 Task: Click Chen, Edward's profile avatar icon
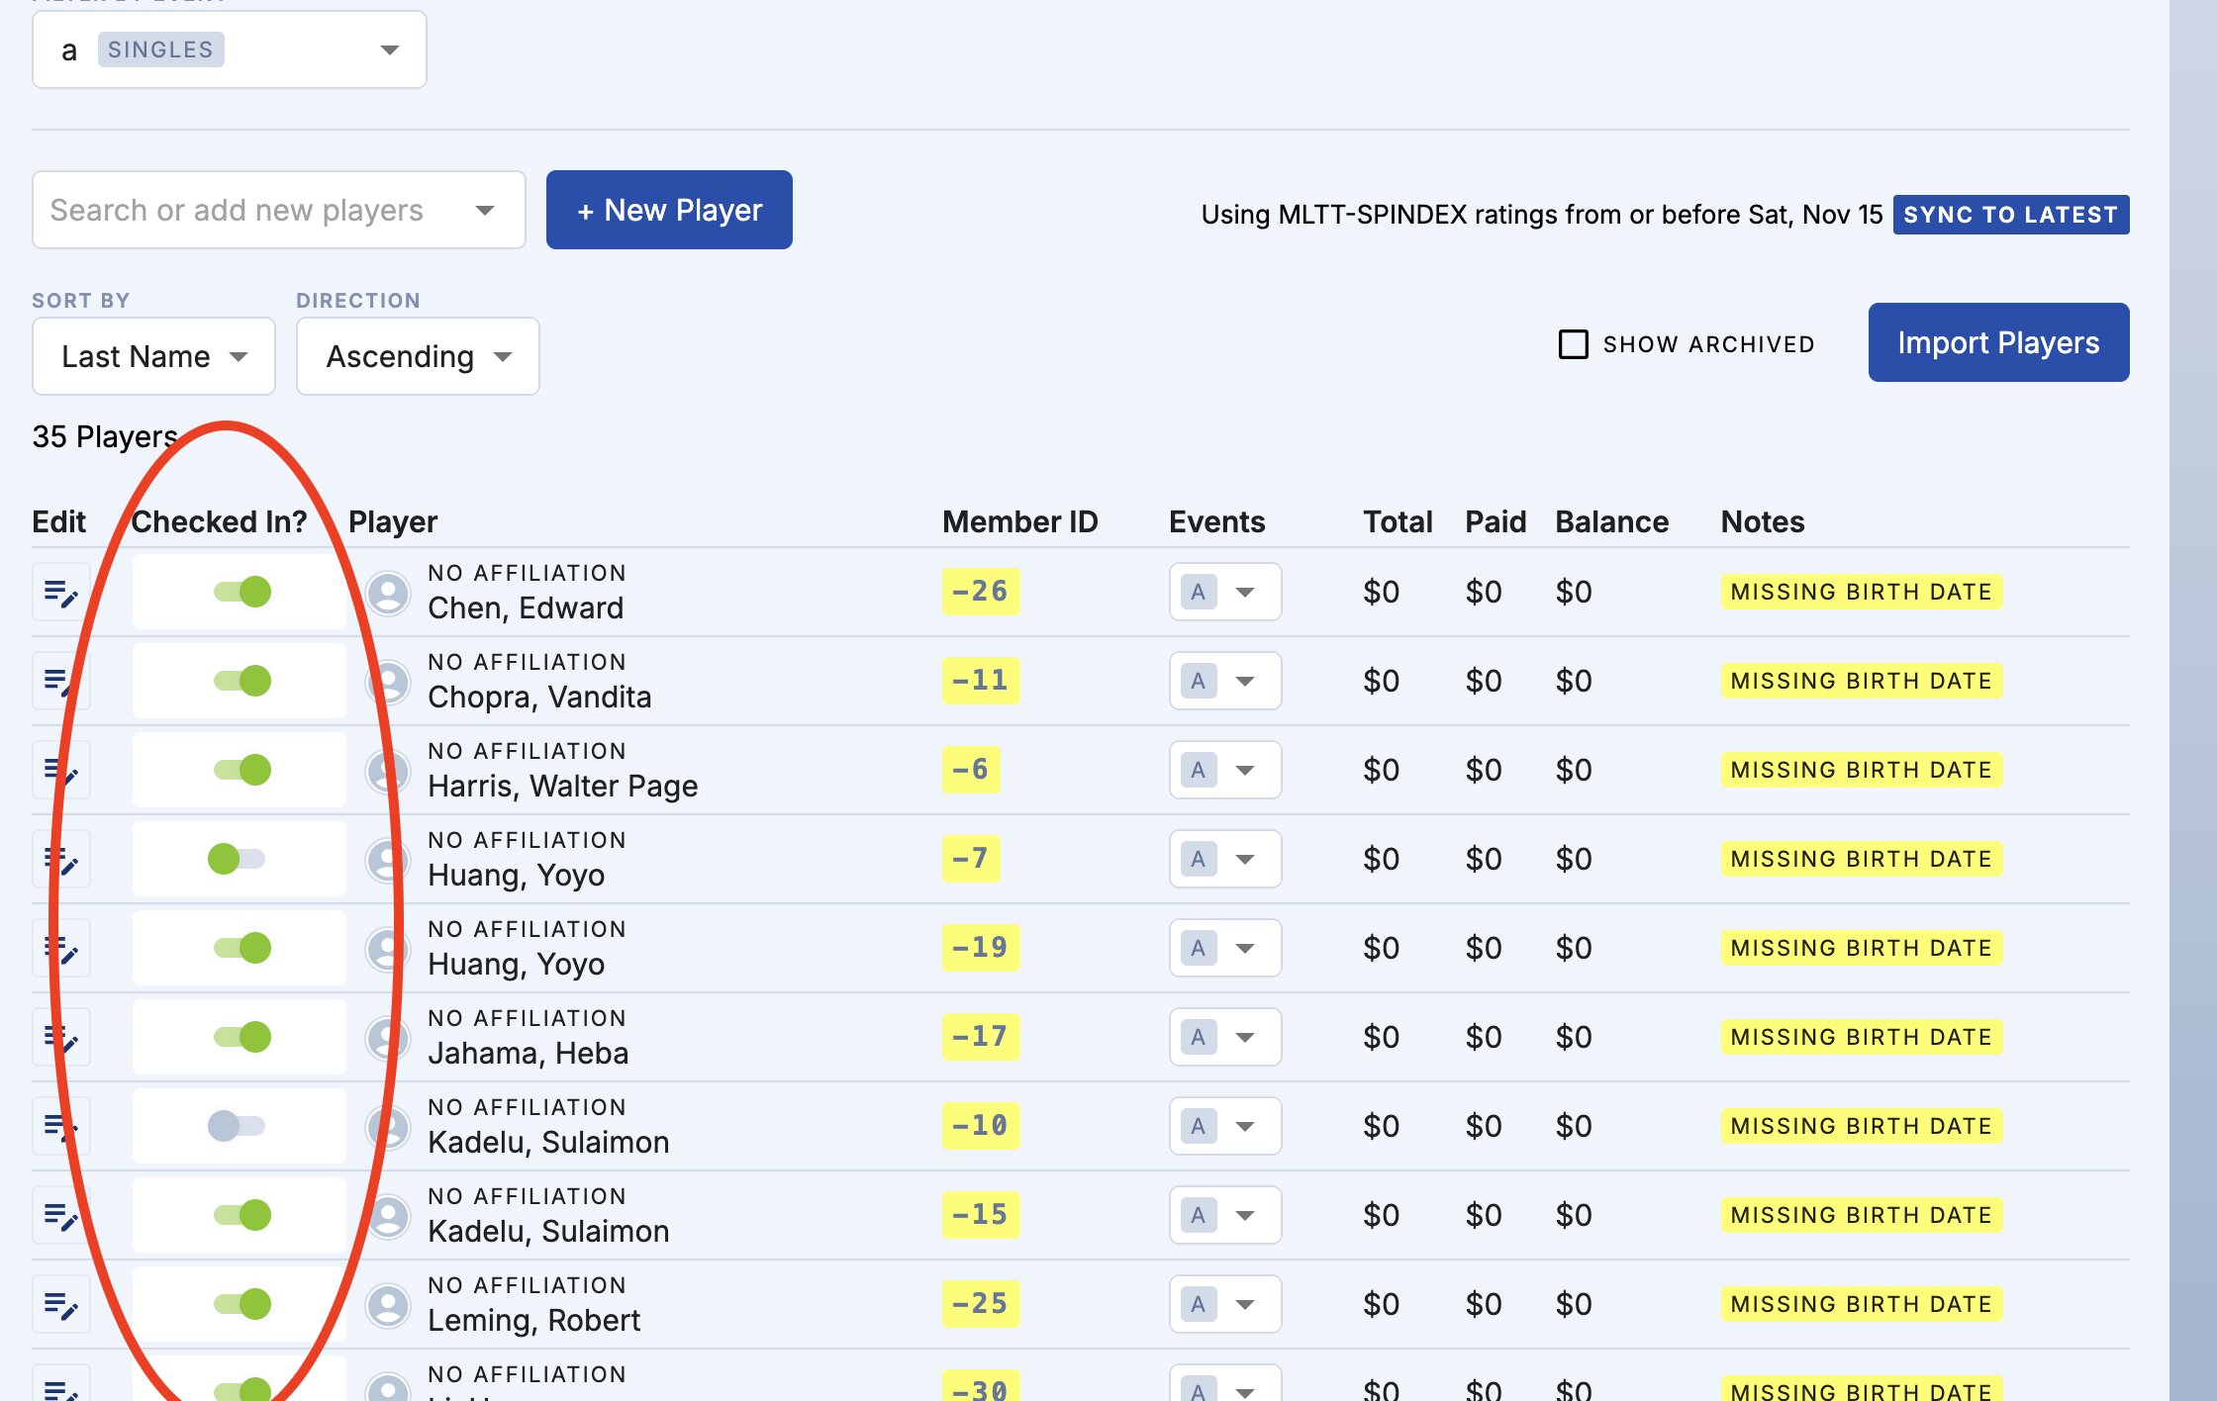click(x=388, y=591)
